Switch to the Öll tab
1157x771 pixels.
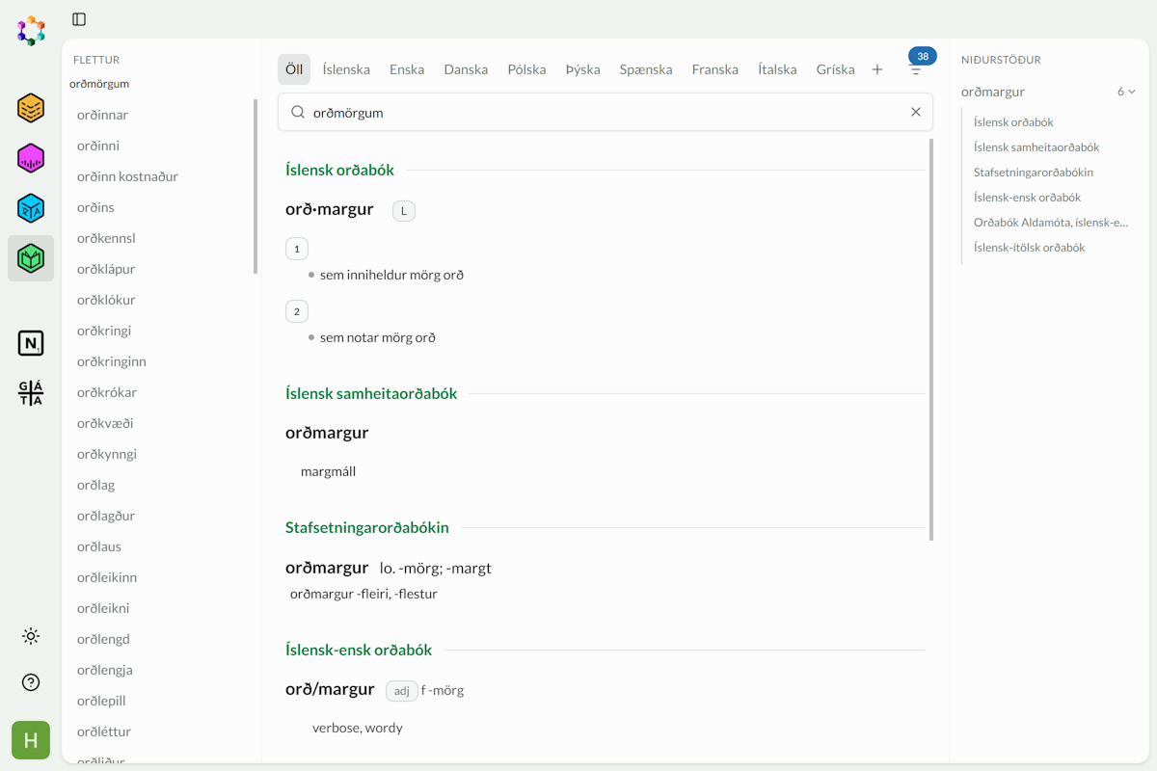294,69
